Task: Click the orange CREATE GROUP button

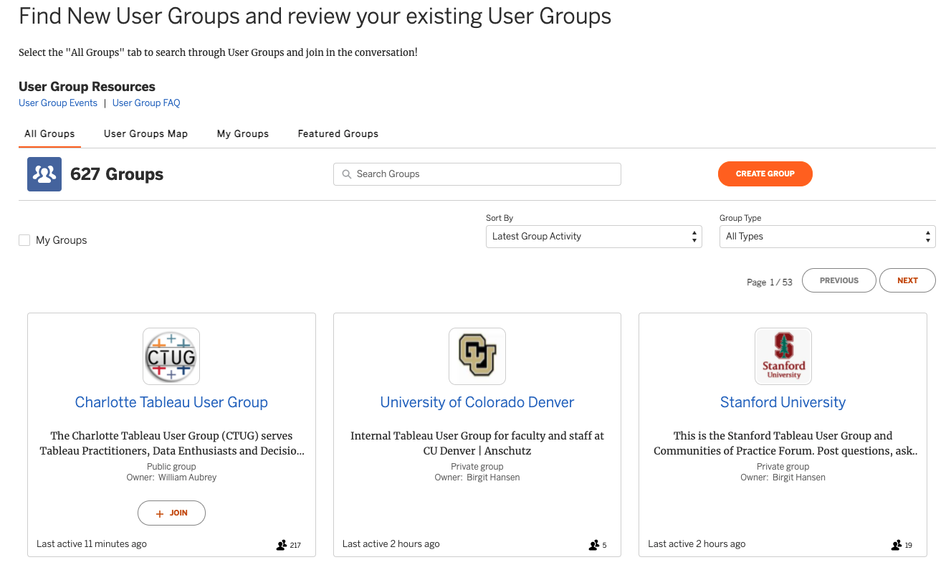Action: [765, 174]
